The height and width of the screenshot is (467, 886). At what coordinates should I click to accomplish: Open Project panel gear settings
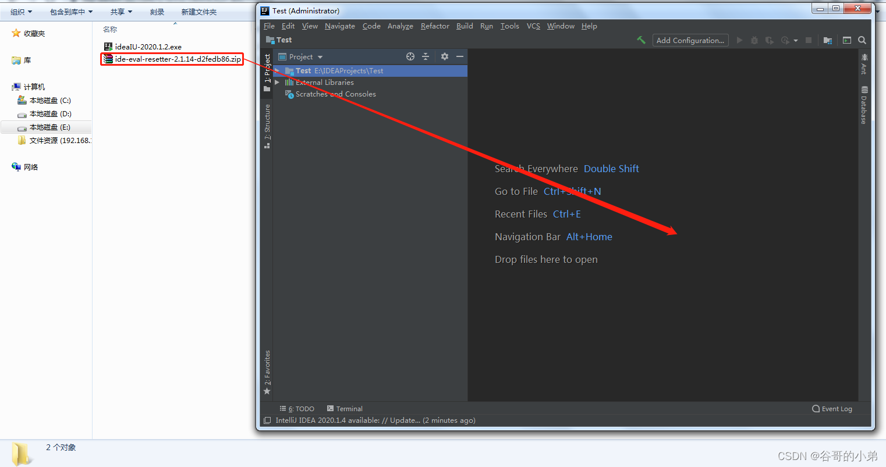coord(445,56)
